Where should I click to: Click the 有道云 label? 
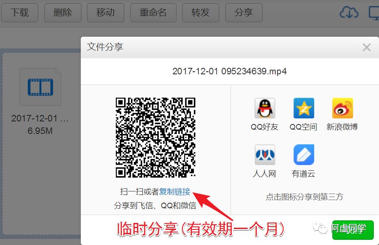[x=303, y=173]
